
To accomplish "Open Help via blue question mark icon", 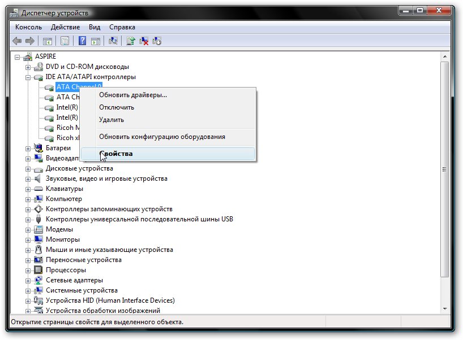I will (83, 41).
